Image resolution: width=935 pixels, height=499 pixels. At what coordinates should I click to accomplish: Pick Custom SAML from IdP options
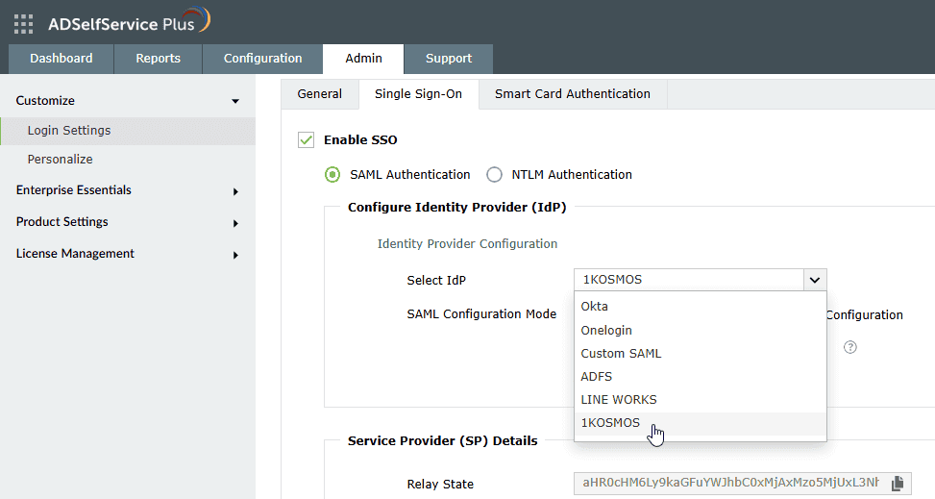[621, 353]
